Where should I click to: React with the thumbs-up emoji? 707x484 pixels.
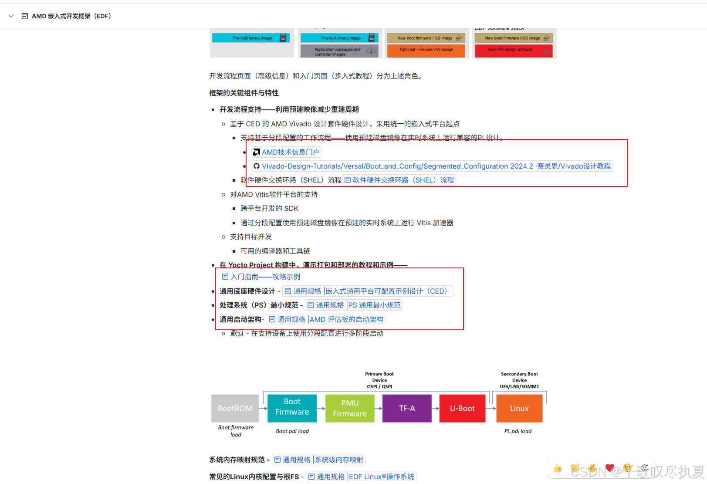click(558, 469)
